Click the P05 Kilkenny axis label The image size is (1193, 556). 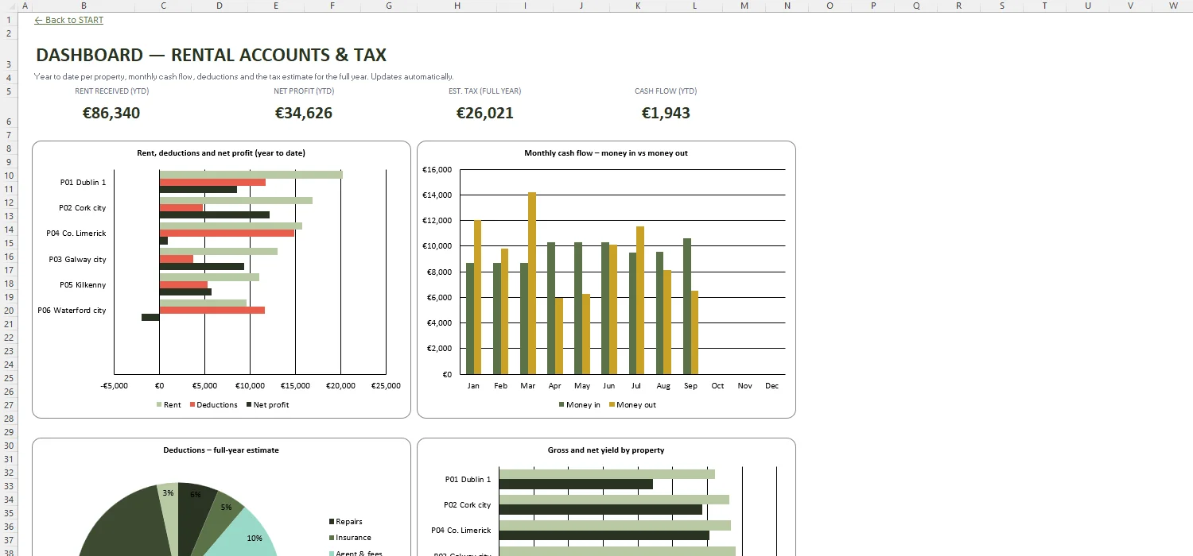83,285
